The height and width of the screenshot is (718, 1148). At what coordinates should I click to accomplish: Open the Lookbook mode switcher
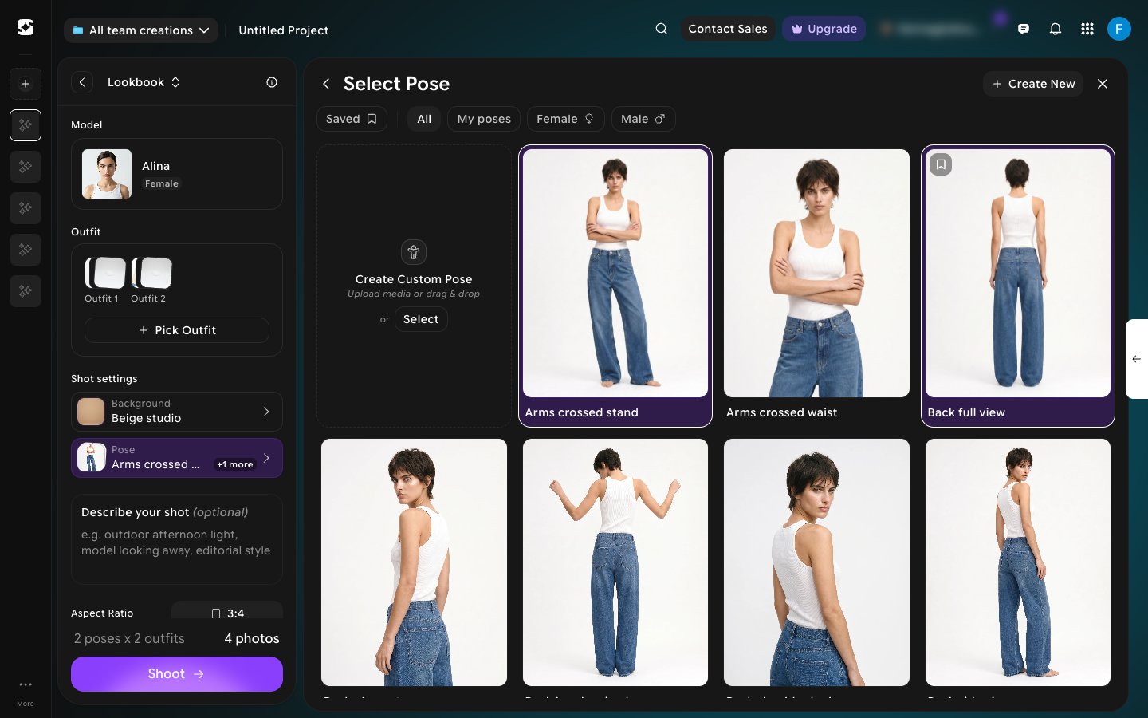[143, 82]
